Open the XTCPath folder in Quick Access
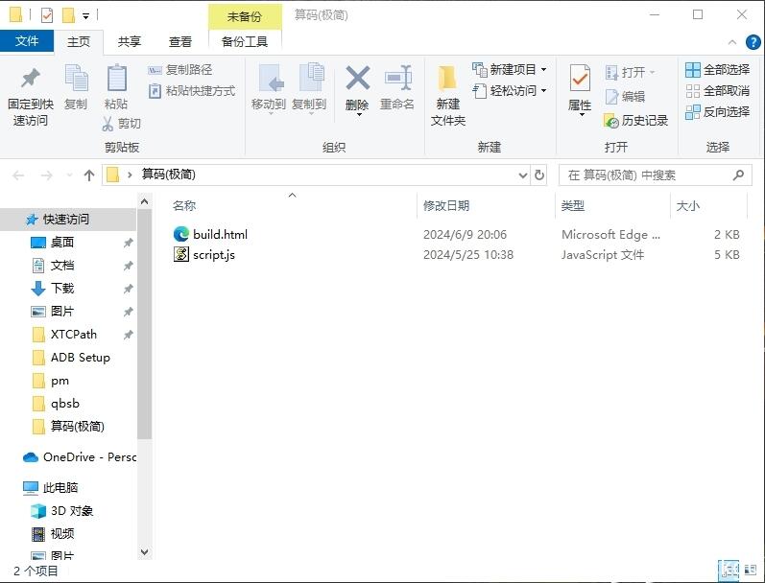 click(74, 335)
